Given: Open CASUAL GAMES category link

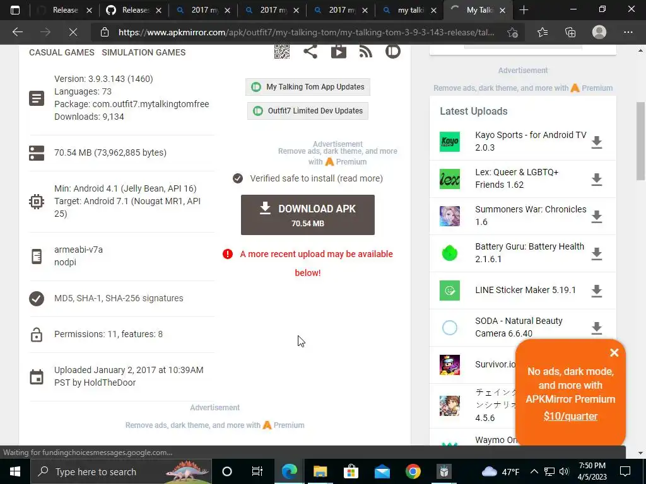Looking at the screenshot, I should (62, 52).
